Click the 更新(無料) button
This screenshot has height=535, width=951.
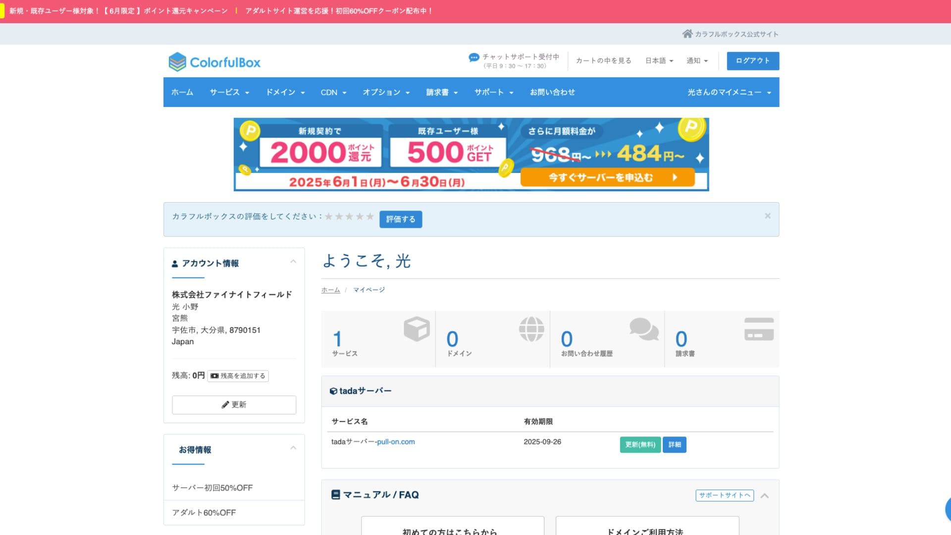(640, 444)
